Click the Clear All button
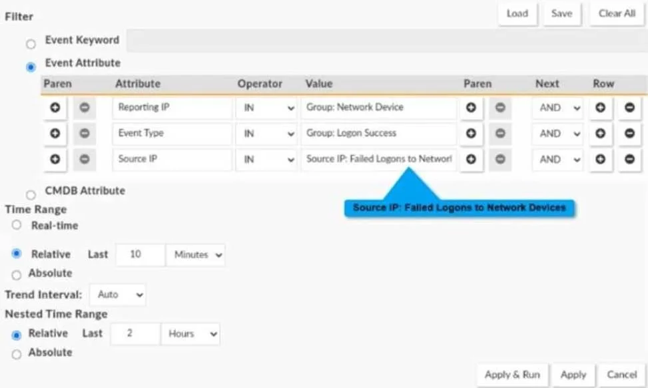The height and width of the screenshot is (388, 648). (617, 13)
